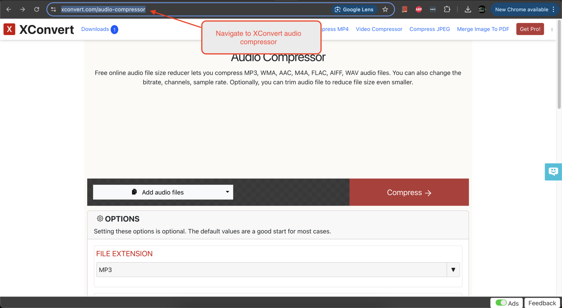Disable the Ads toggle

pyautogui.click(x=501, y=303)
